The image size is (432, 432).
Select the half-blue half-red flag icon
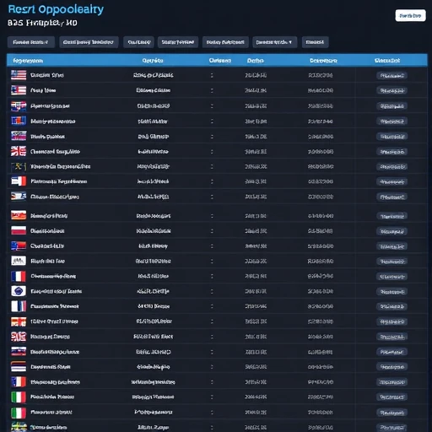pyautogui.click(x=19, y=246)
